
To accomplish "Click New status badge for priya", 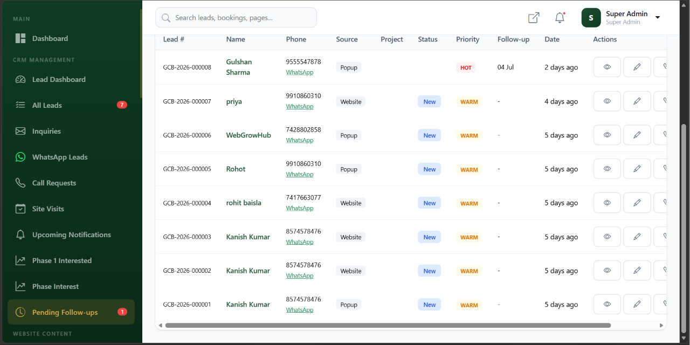I will tap(429, 101).
